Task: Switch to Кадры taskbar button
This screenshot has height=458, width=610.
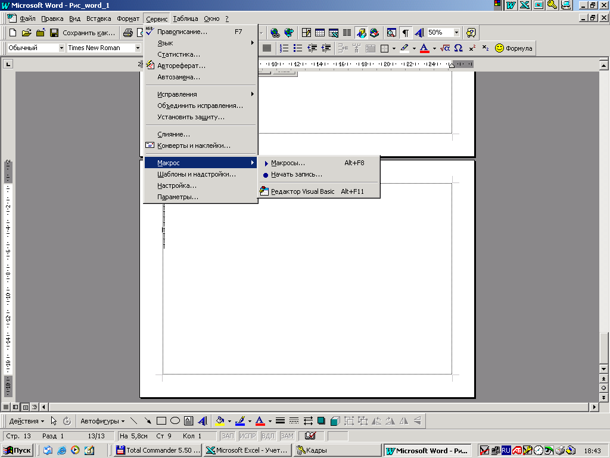Action: pos(338,450)
